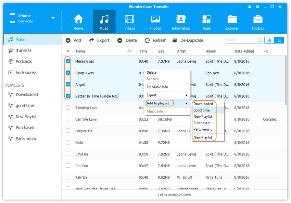The height and width of the screenshot is (203, 291).
Task: Open Party-music playlist in sidebar
Action: 33,139
